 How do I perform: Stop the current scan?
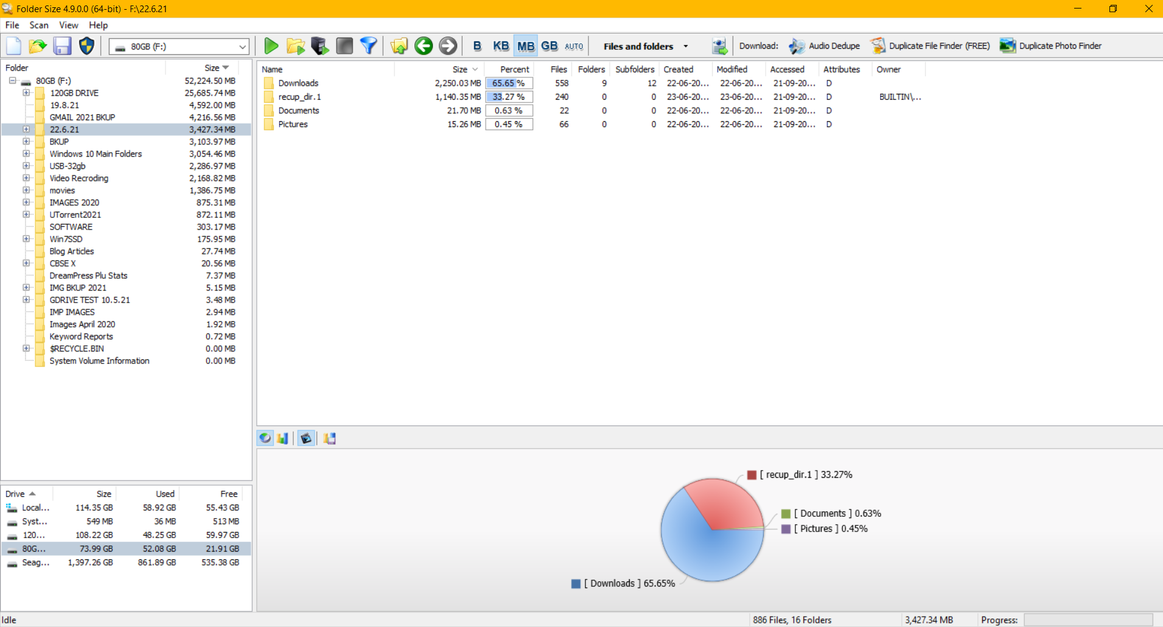344,46
